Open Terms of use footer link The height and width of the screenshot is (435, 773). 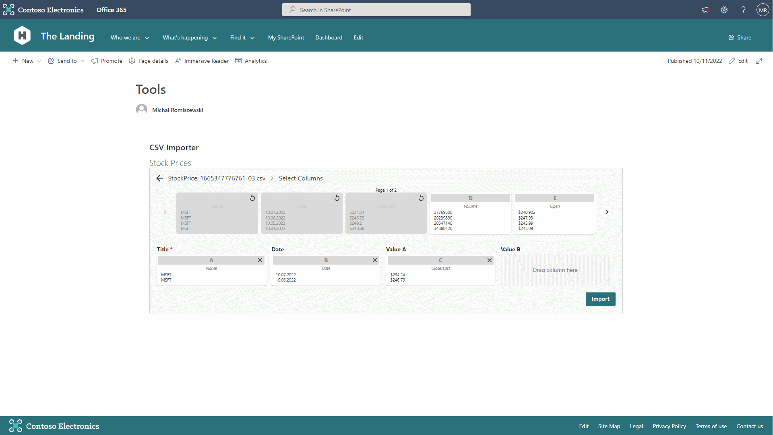coord(711,426)
